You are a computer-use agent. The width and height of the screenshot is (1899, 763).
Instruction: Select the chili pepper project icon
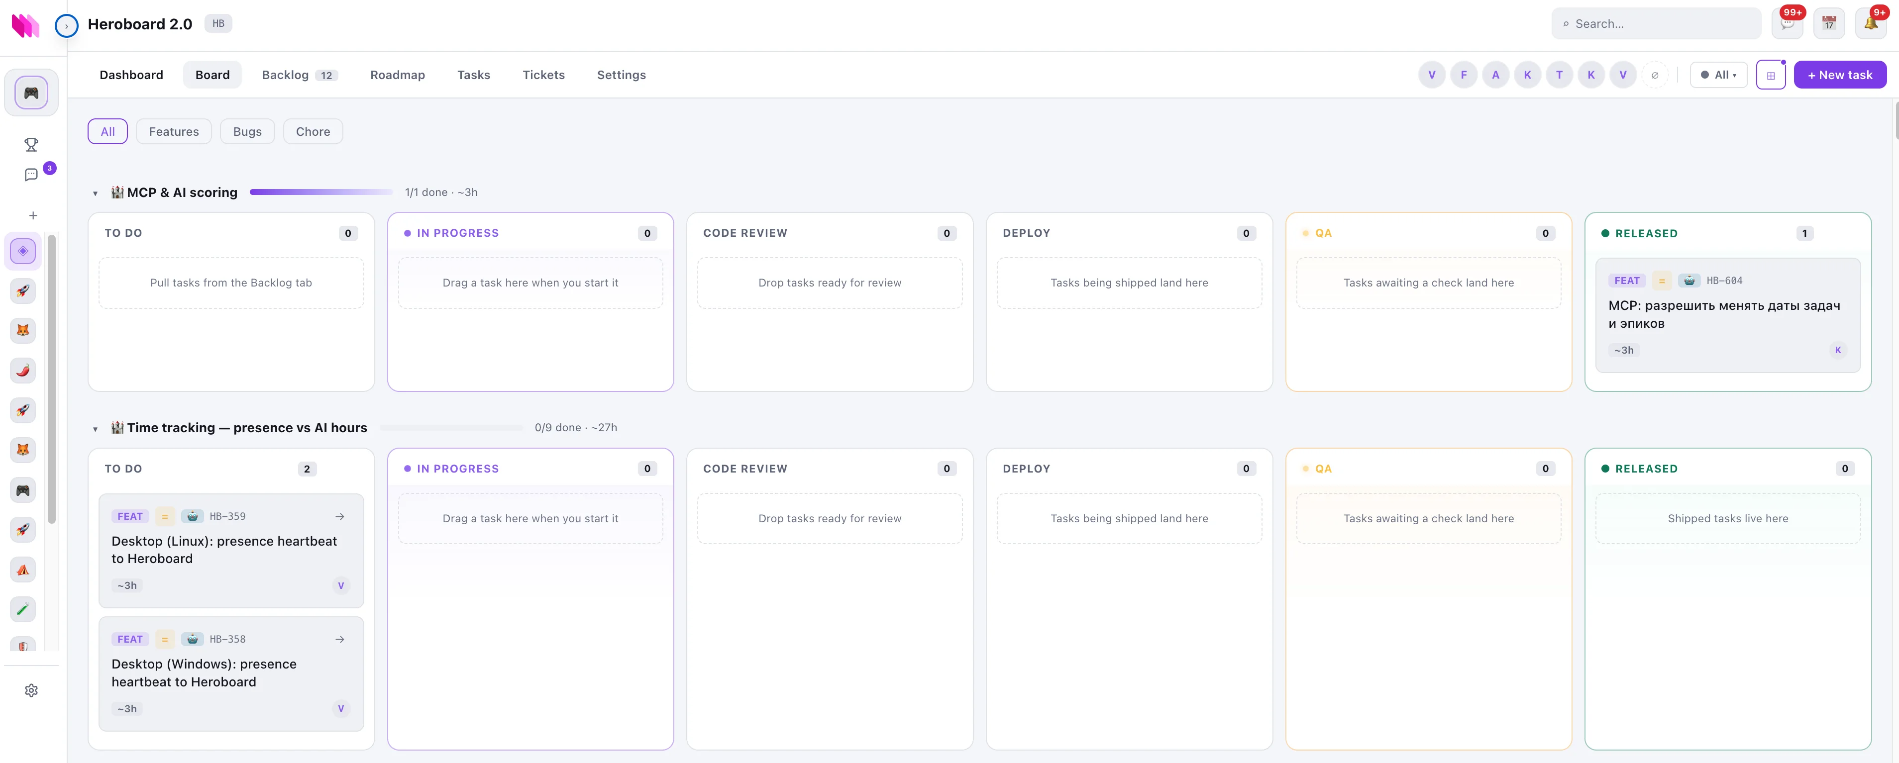click(23, 371)
